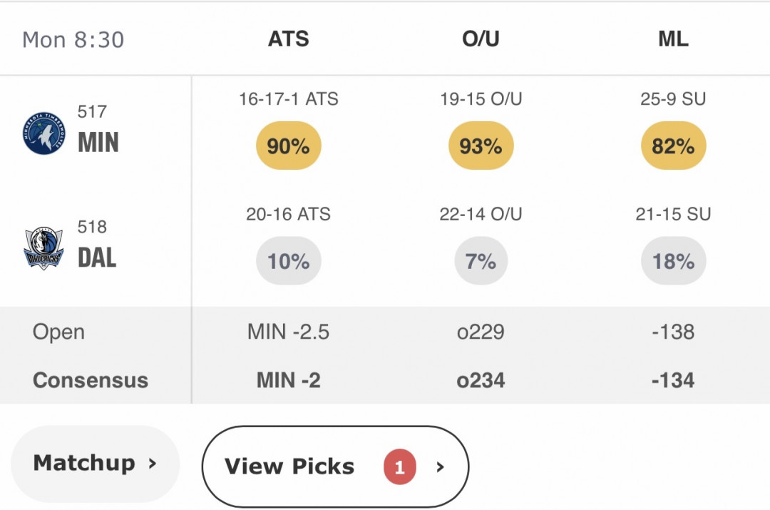
Task: Select MIN 90% ATS pick bubble
Action: (x=289, y=146)
